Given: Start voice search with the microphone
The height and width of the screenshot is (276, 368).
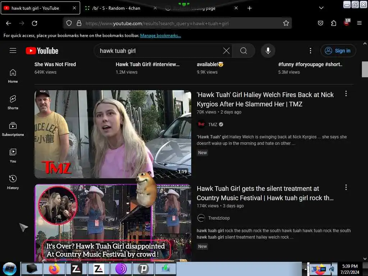Looking at the screenshot, I should pos(268,51).
